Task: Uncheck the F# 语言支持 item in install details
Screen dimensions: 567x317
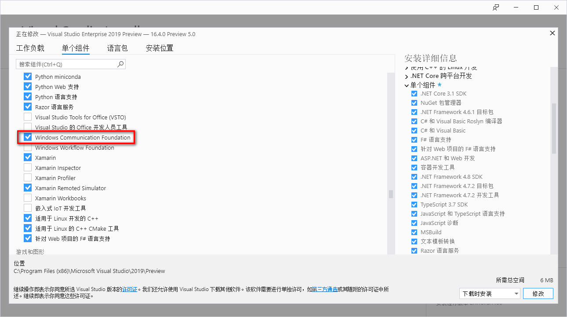Action: [x=414, y=140]
